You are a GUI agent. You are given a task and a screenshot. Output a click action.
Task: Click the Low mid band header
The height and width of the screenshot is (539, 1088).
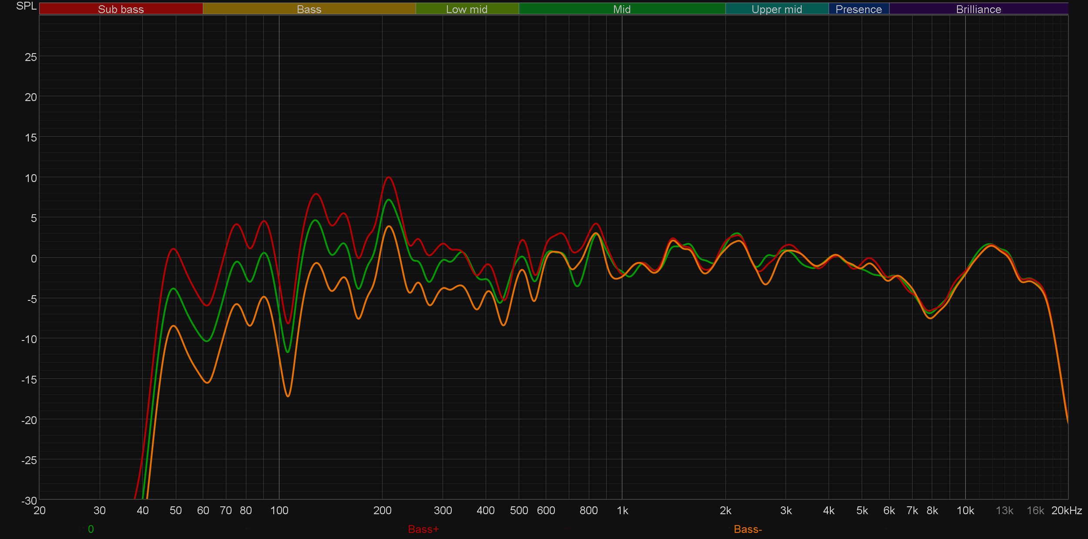pos(467,9)
